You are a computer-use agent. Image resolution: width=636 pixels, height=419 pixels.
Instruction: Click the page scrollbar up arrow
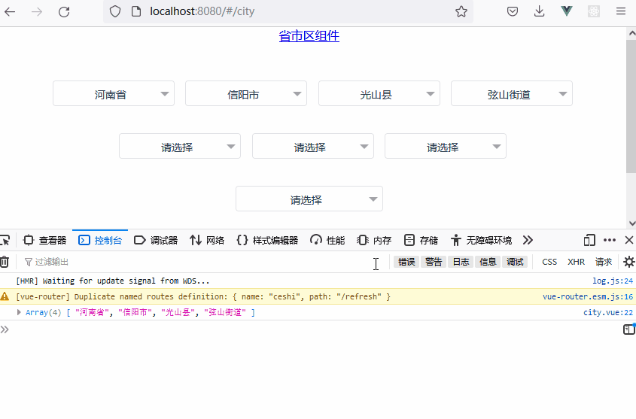(x=631, y=34)
